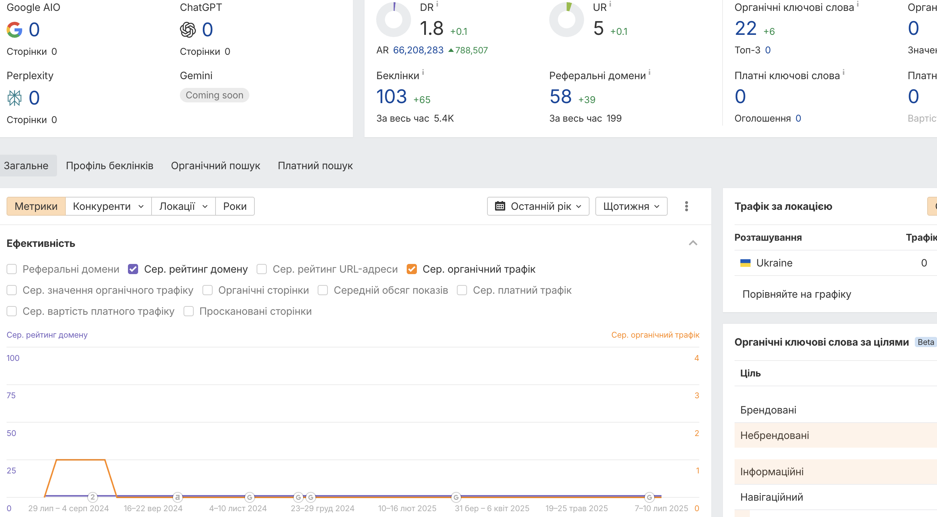Open the Органічні ключові слова info icon
The image size is (937, 517).
click(x=857, y=4)
